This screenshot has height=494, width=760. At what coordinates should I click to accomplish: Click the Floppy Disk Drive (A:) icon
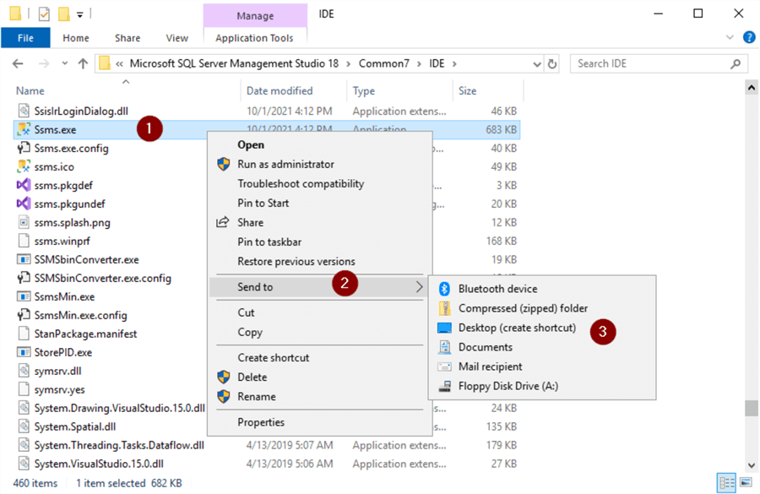[x=444, y=386]
